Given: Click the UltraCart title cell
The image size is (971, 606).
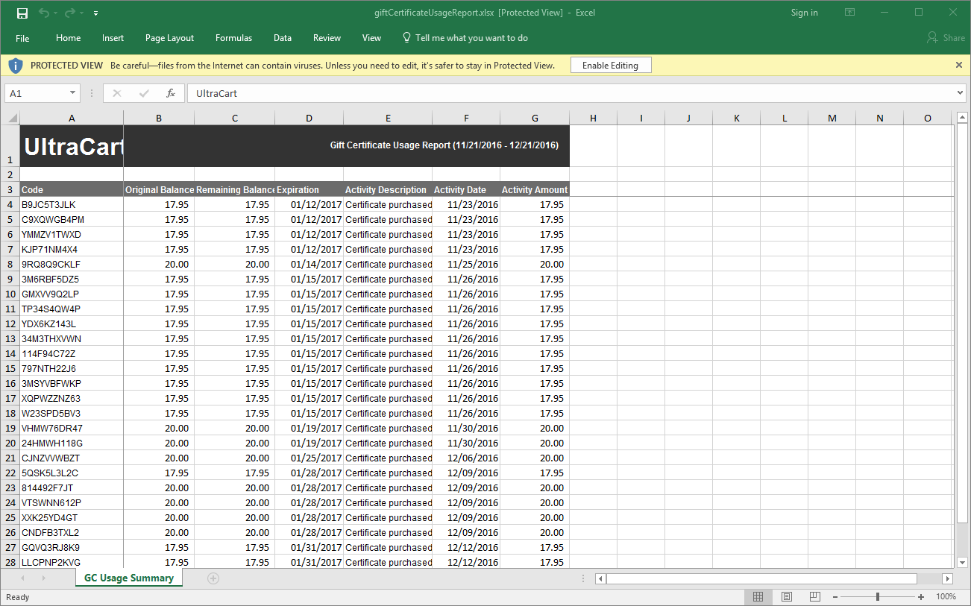Looking at the screenshot, I should [x=72, y=146].
